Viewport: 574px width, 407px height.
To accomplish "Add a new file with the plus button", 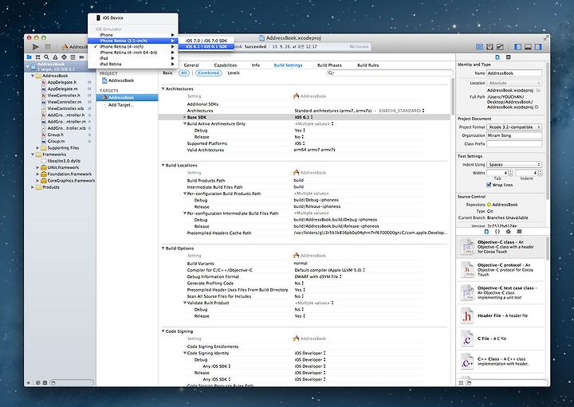I will pos(28,382).
